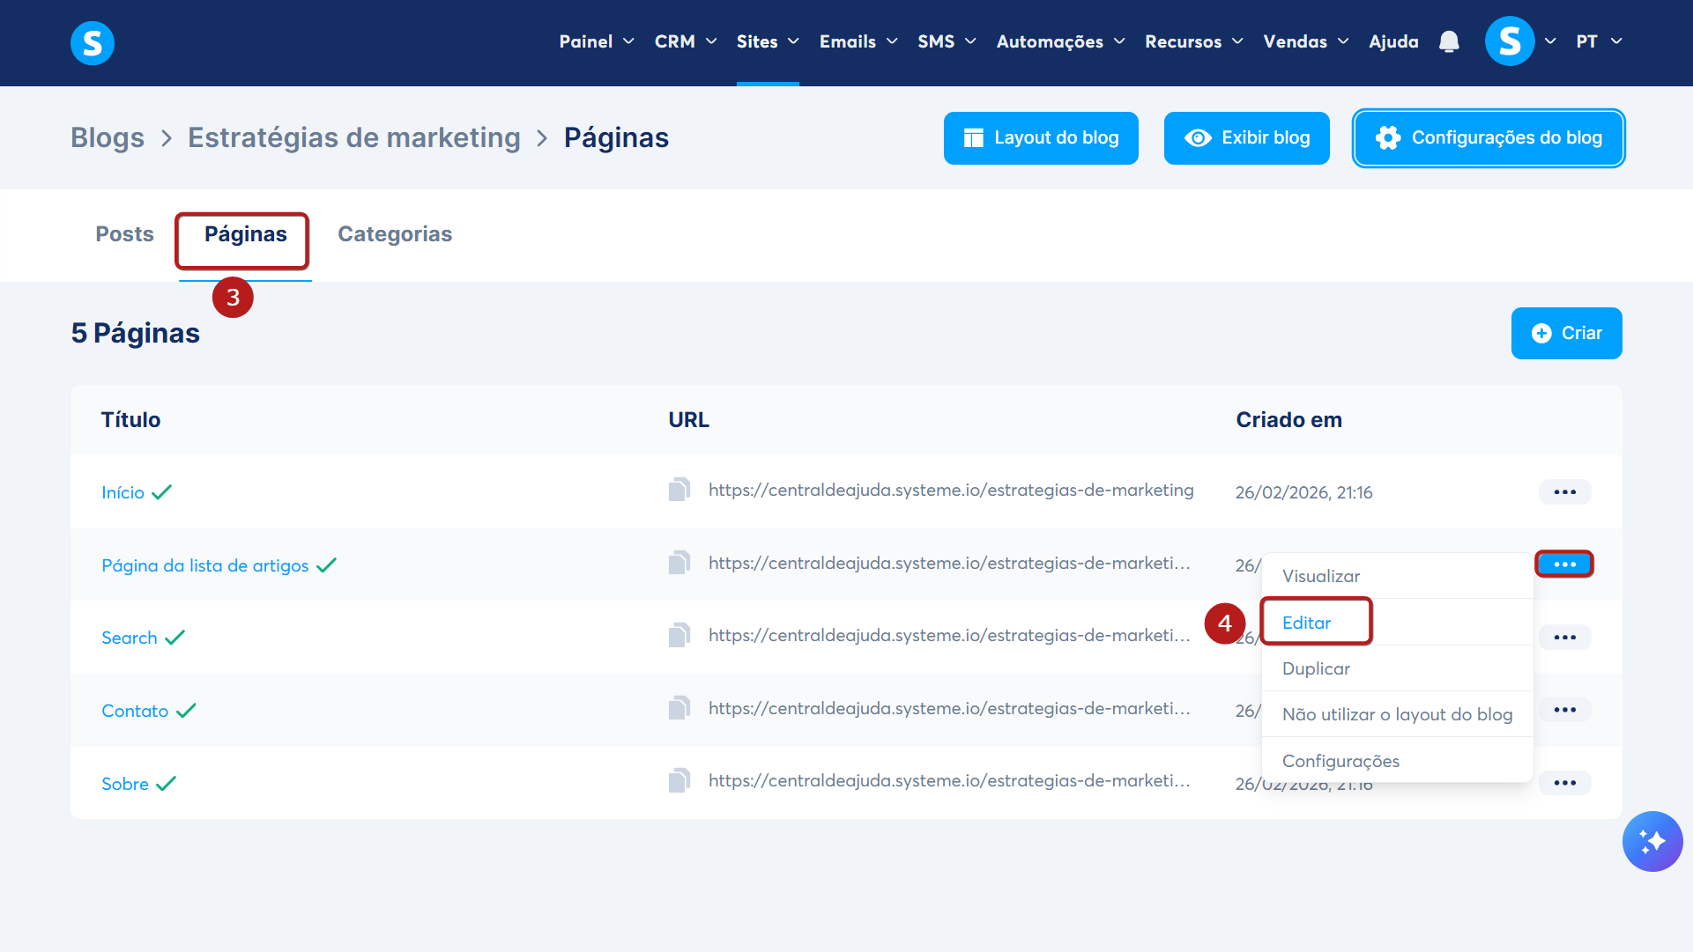Click the AI assistant sparkle button

1652,841
